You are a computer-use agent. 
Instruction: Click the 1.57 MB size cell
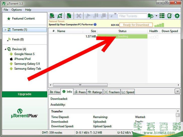tap(91, 36)
